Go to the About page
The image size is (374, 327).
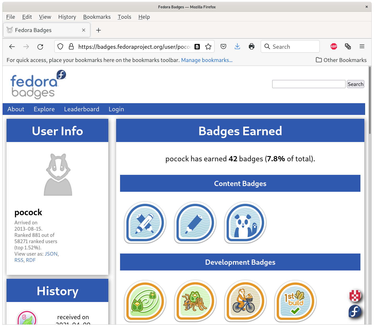tap(16, 109)
